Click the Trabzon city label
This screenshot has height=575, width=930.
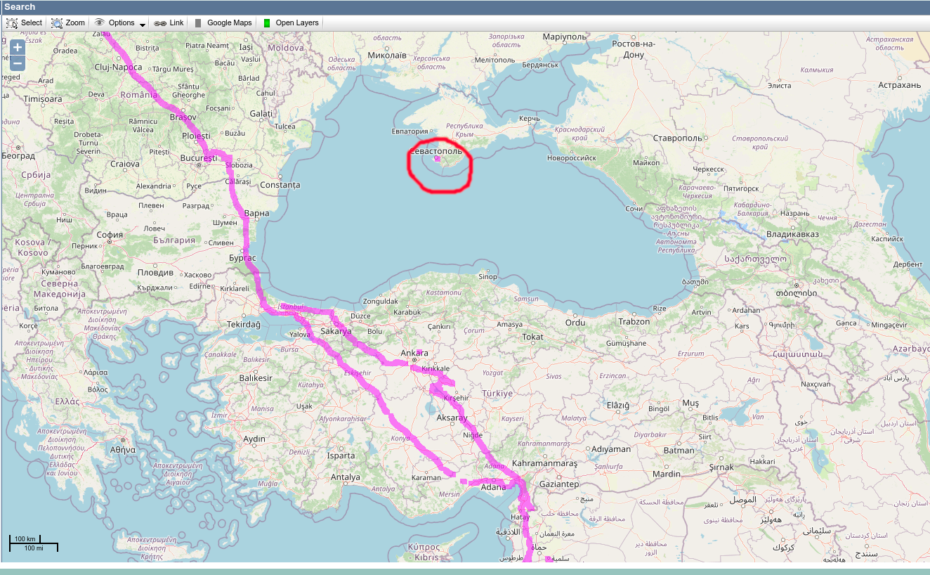634,321
